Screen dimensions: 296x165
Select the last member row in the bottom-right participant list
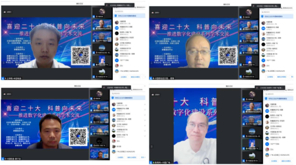click(279, 155)
